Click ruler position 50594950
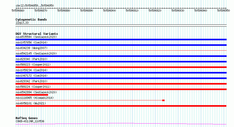Image resolution: width=234 pixels, height=127 pixels. point(223,11)
